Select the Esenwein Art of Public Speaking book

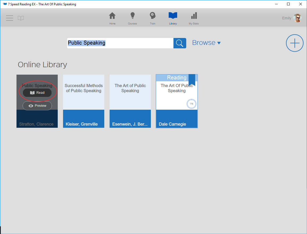click(130, 101)
